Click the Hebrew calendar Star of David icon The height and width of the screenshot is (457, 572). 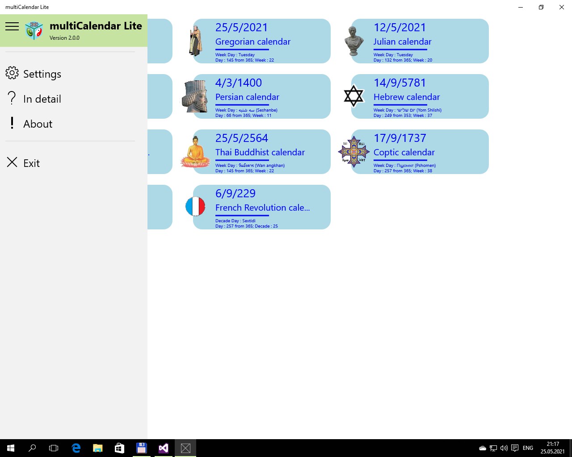[353, 96]
